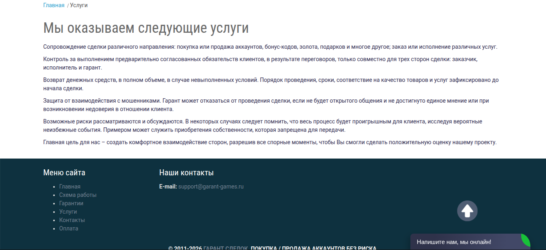Click the 'Меню сайта' footer heading

tap(64, 173)
